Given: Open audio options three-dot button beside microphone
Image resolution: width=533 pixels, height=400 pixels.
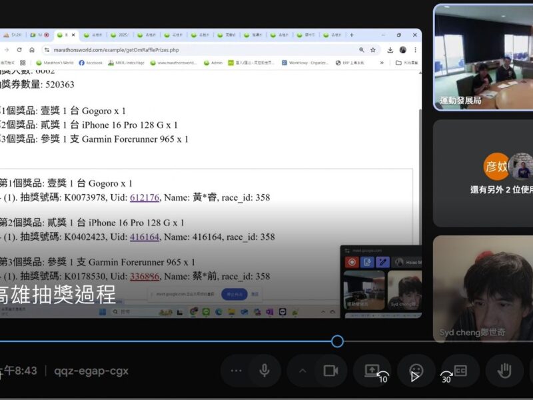Looking at the screenshot, I should click(x=237, y=371).
